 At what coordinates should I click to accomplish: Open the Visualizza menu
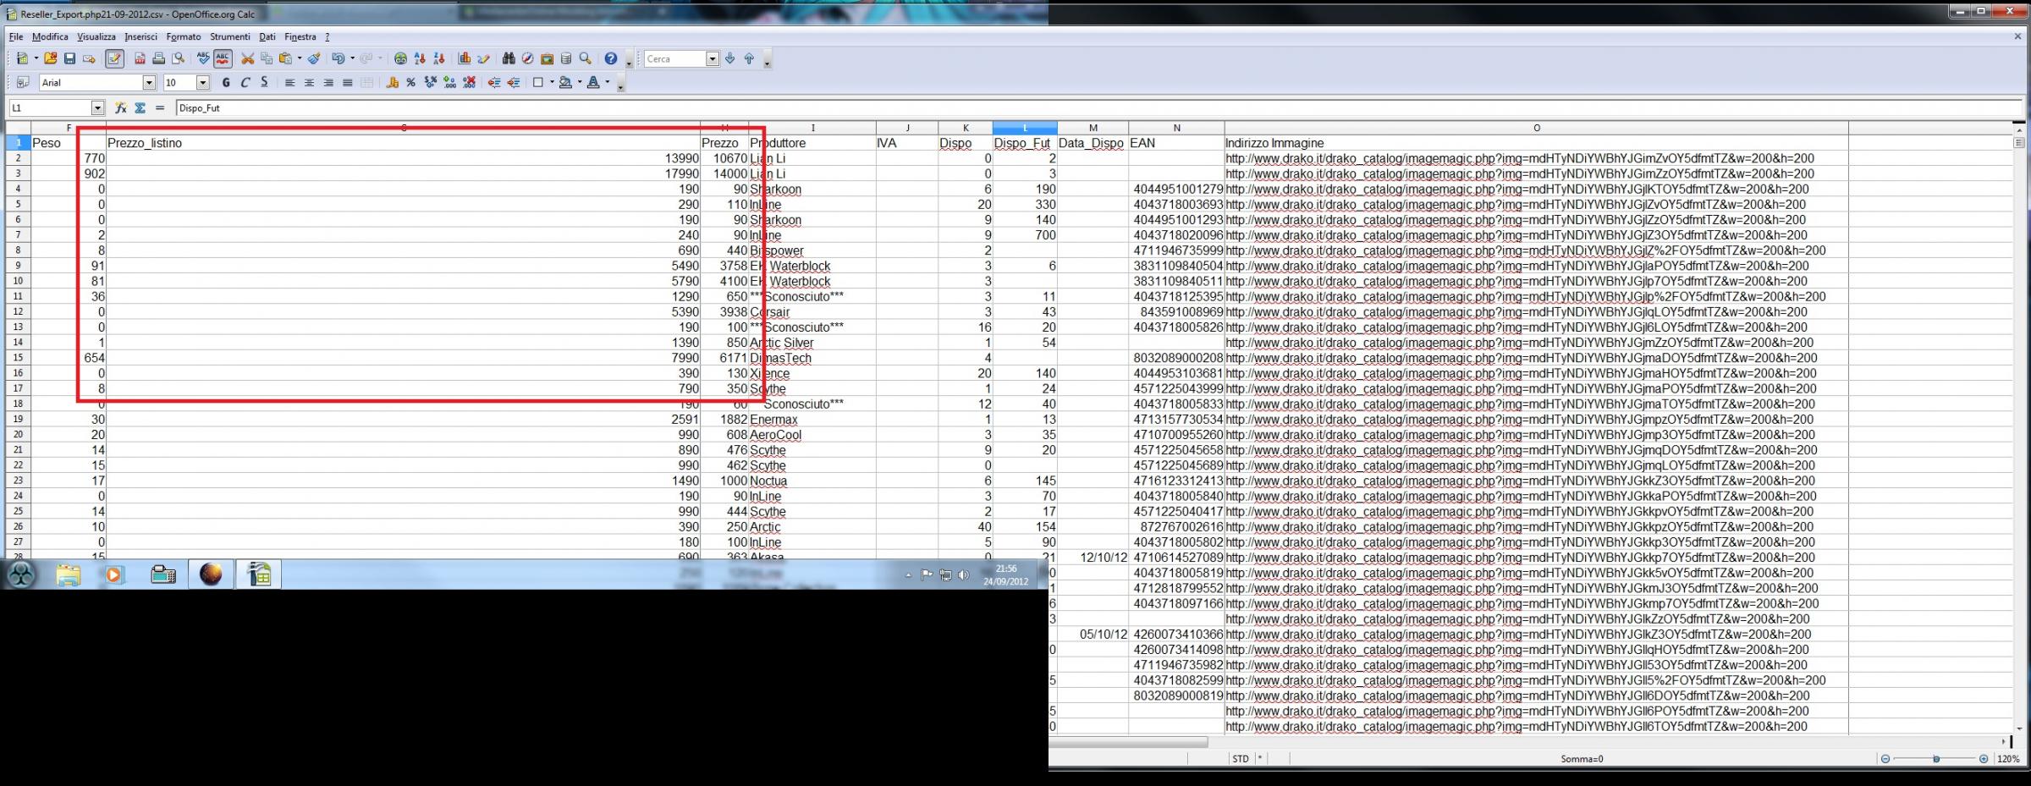96,37
